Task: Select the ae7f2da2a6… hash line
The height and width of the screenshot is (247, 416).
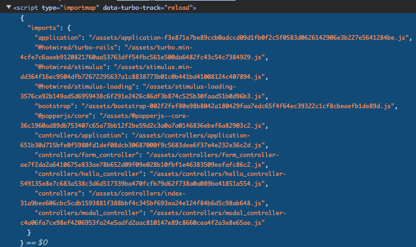Action: point(143,165)
